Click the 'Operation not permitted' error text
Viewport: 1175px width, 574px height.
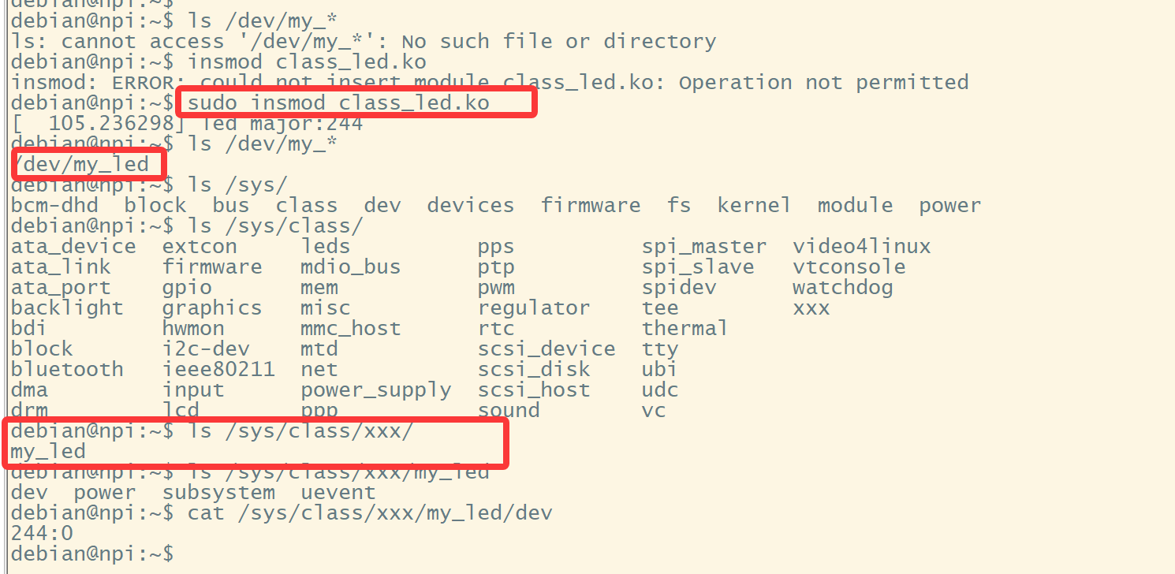824,83
